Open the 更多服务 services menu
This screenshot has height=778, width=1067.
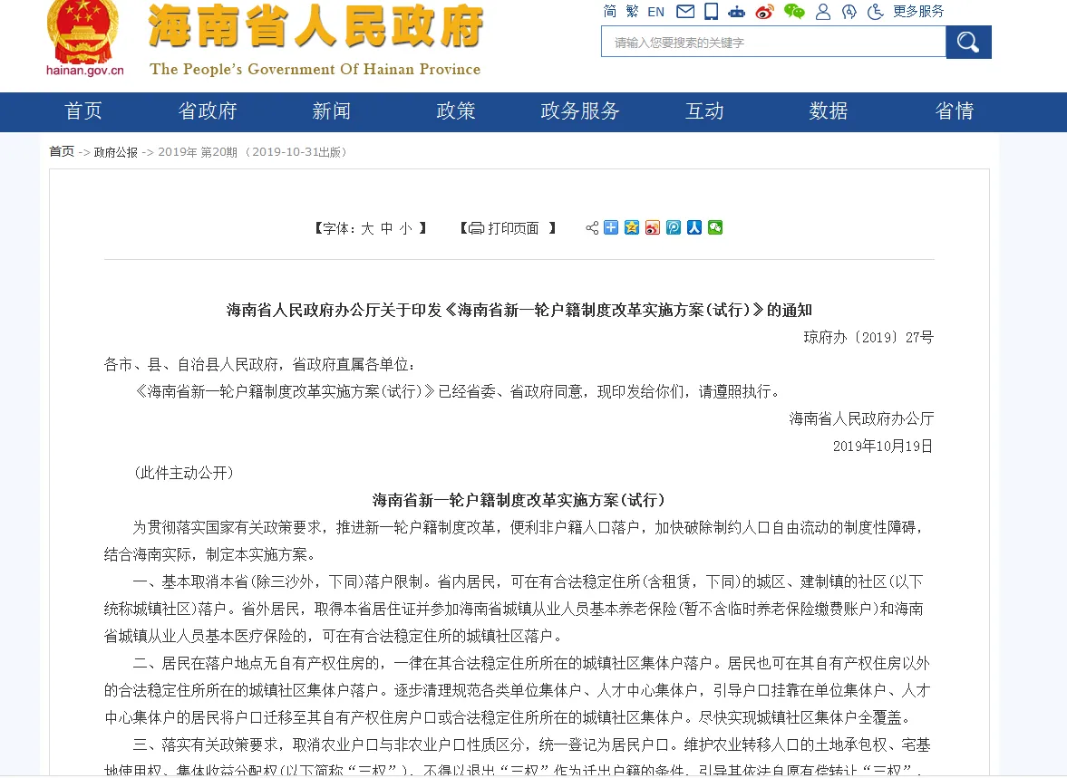click(918, 11)
